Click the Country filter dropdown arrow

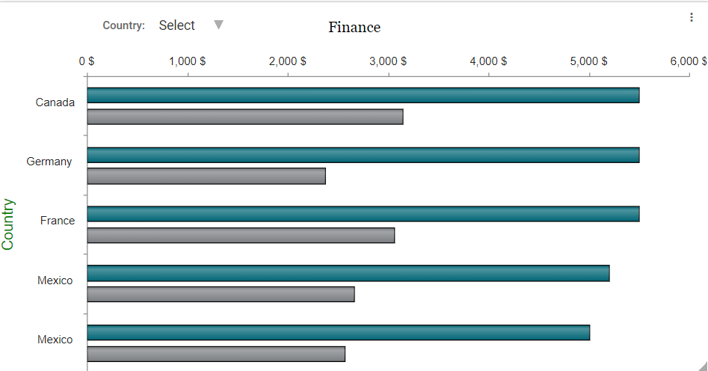(x=218, y=25)
